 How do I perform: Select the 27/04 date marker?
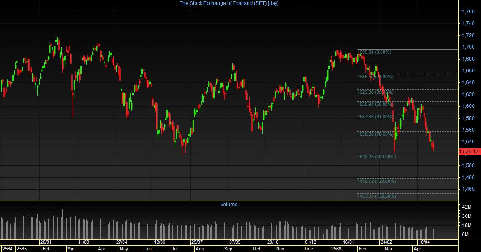(121, 242)
